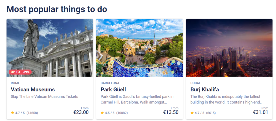The width and height of the screenshot is (276, 121).
Task: Click the BARCELONA city label
Action: (110, 83)
